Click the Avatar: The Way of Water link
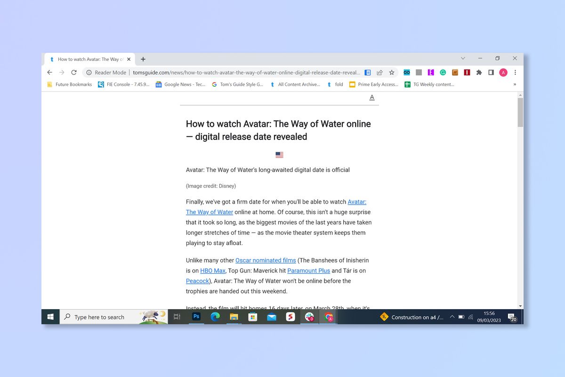The height and width of the screenshot is (377, 565). point(357,202)
